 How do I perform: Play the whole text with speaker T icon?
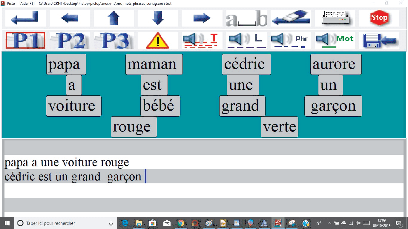tap(202, 41)
